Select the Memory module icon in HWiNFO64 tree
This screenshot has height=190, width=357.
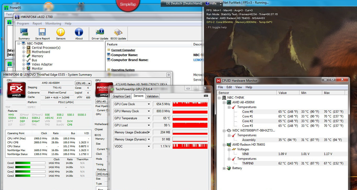pos(29,56)
